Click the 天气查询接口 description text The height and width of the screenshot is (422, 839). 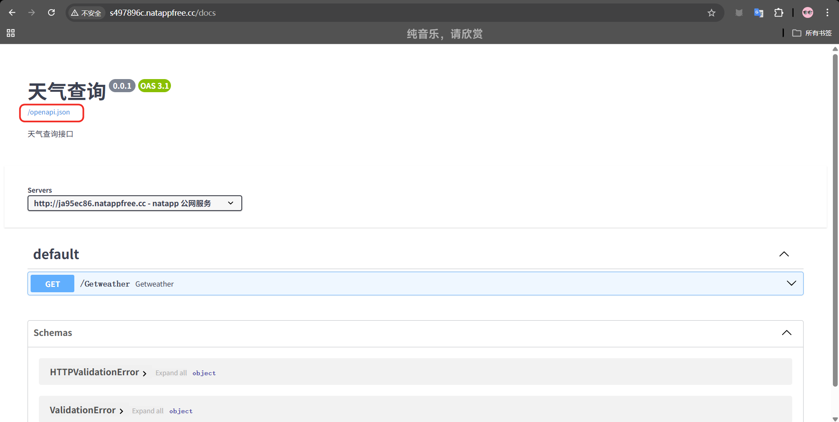tap(50, 134)
